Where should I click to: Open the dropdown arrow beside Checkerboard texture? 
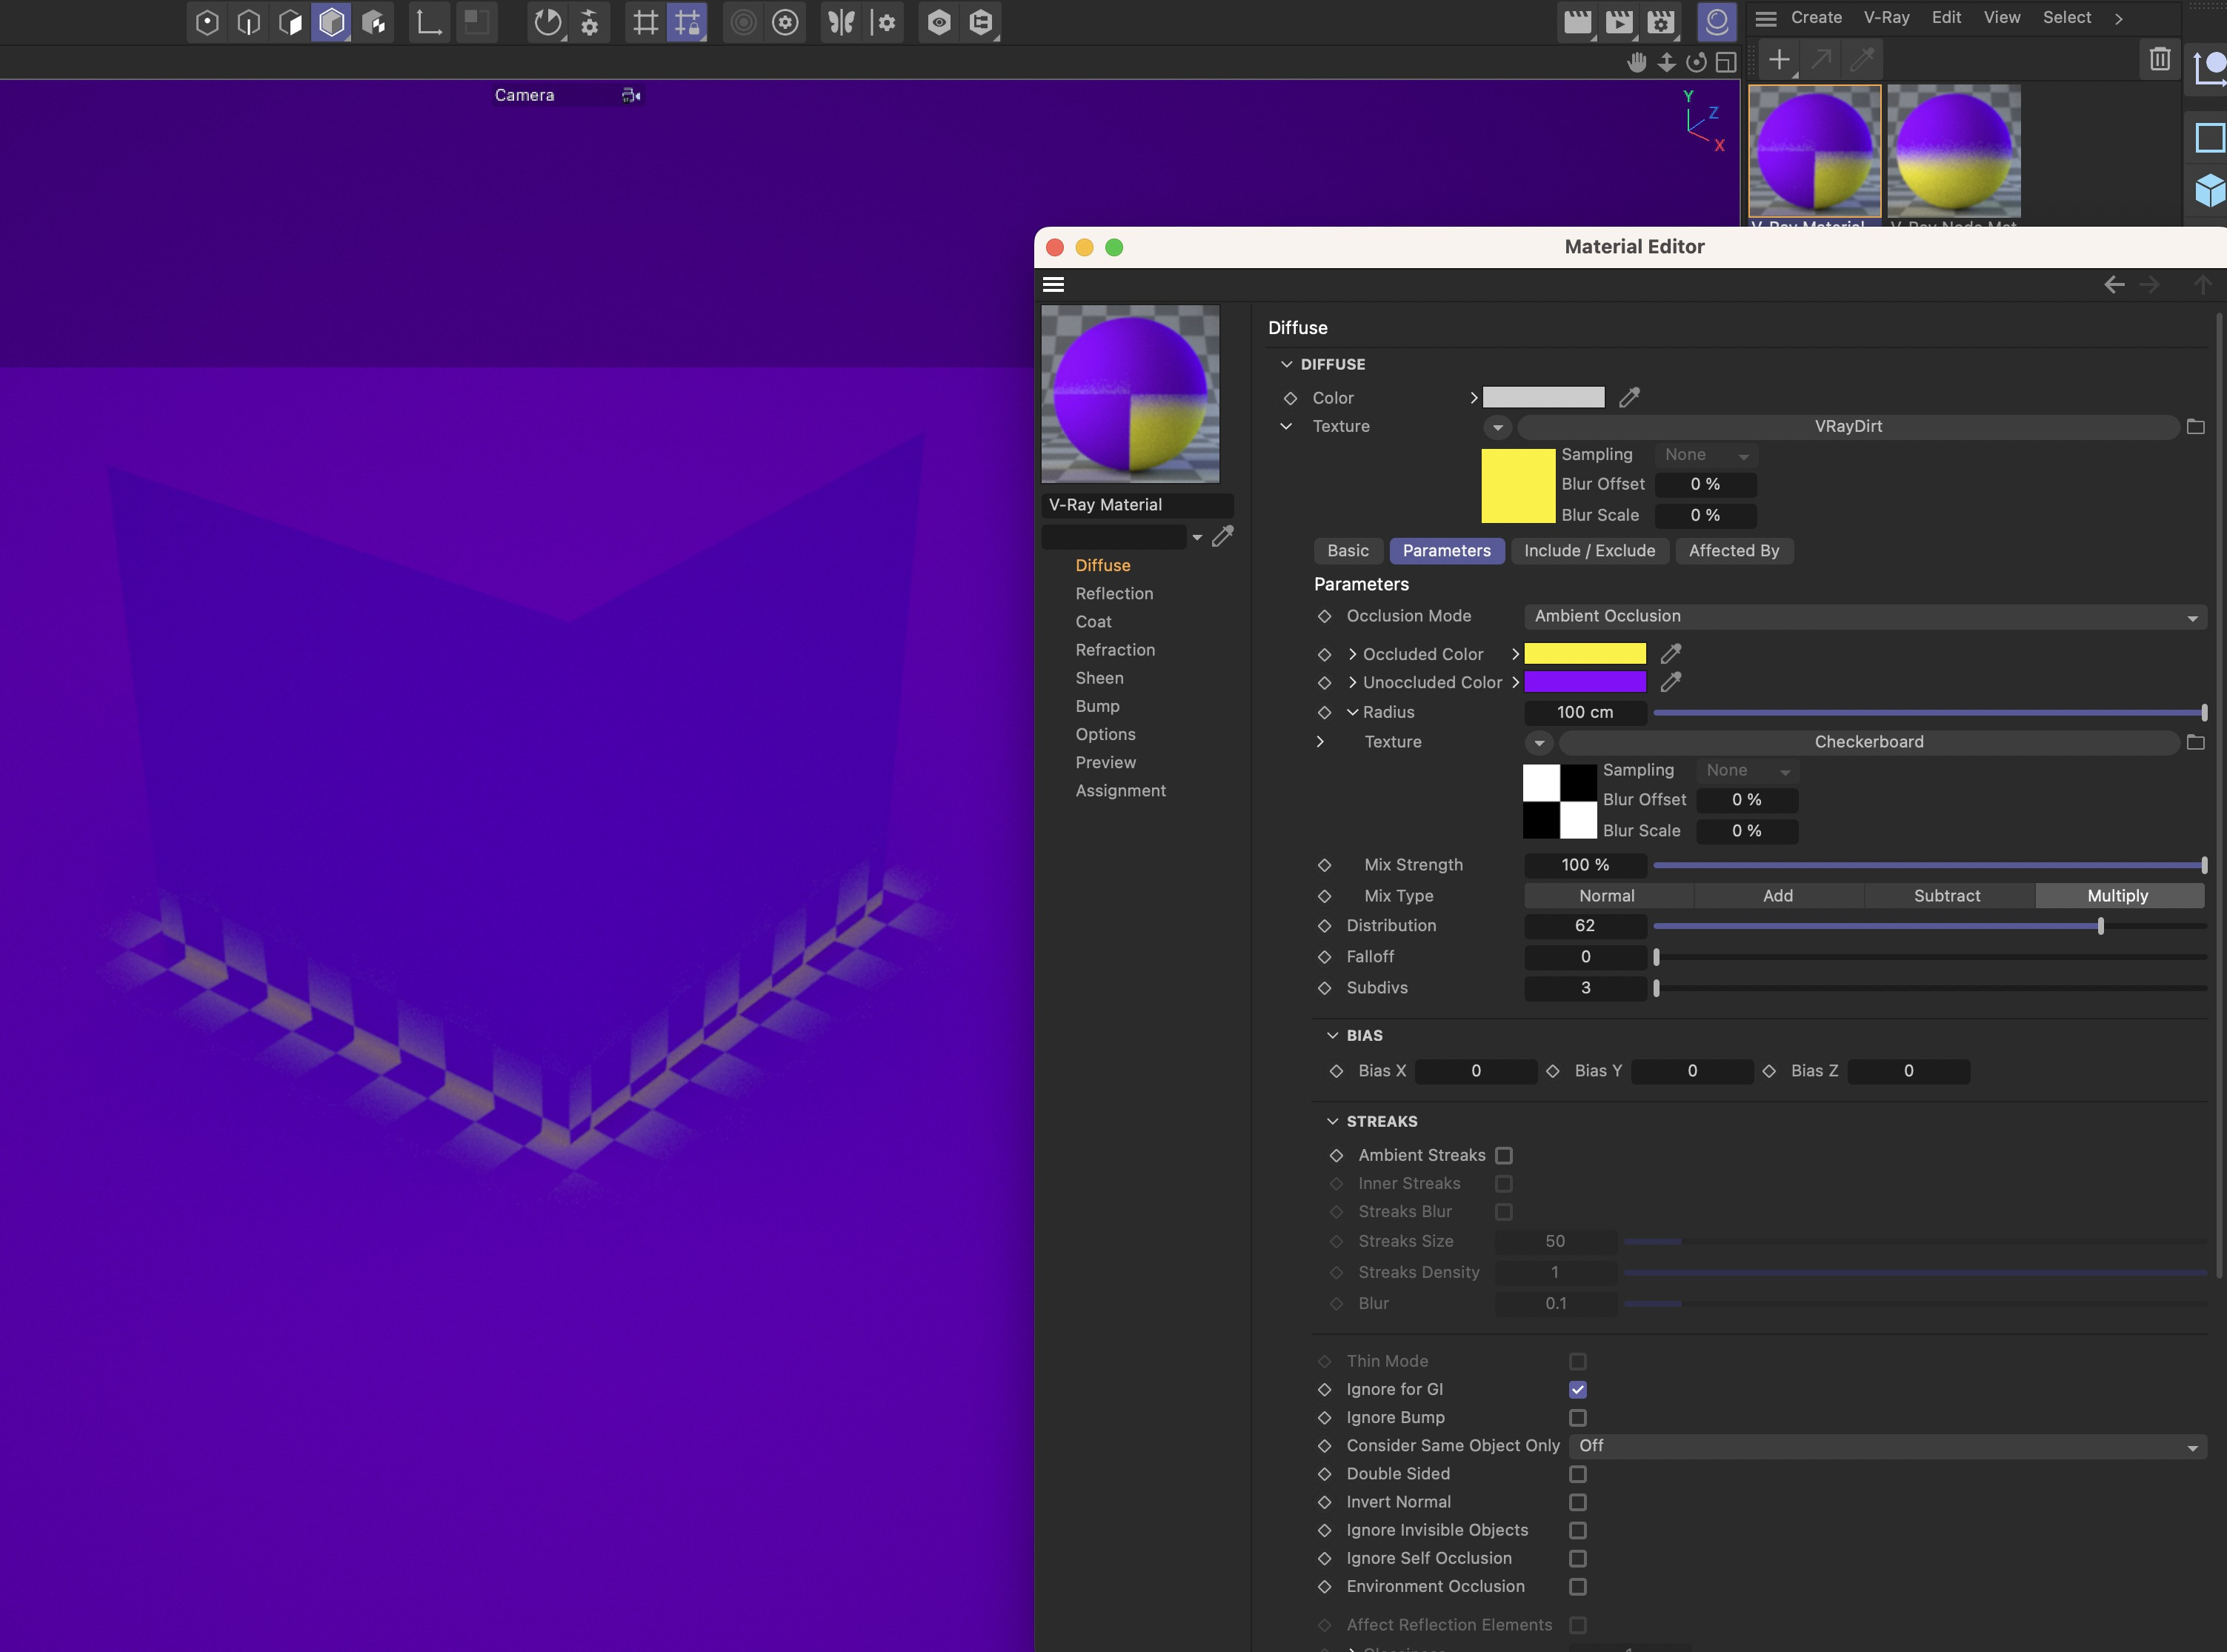1539,742
